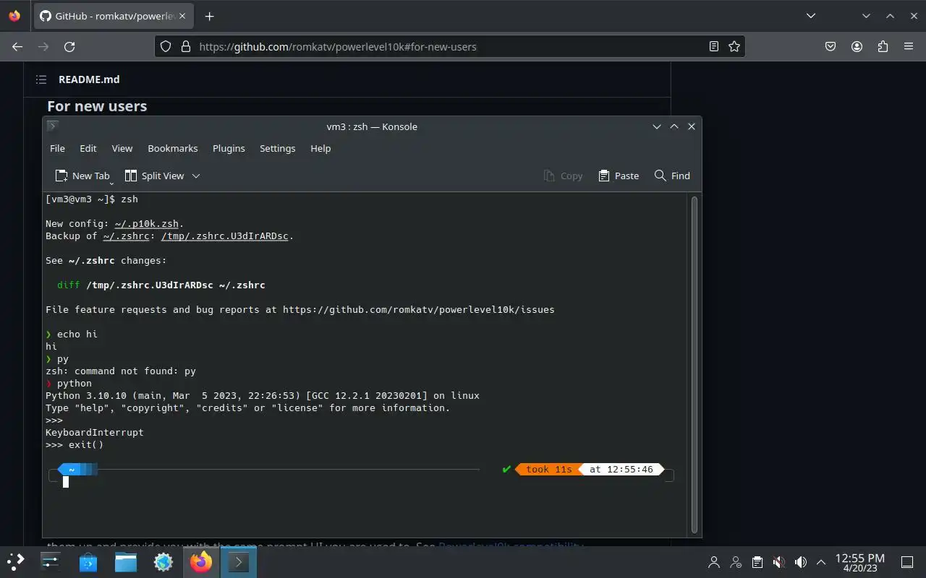Open the View menu in Konsole
The image size is (926, 578).
pos(122,148)
